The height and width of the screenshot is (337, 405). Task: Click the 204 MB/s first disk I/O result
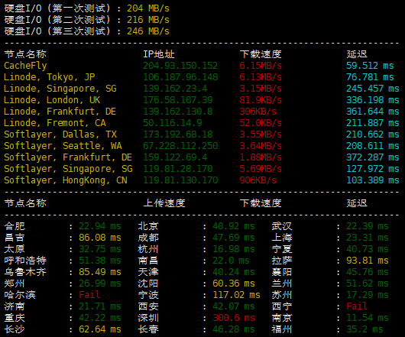point(148,8)
